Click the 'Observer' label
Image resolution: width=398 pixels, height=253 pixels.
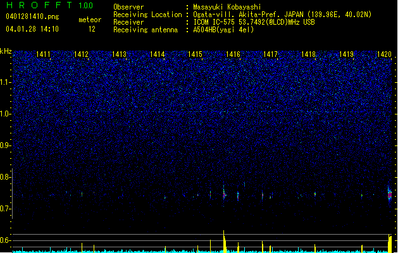[128, 7]
